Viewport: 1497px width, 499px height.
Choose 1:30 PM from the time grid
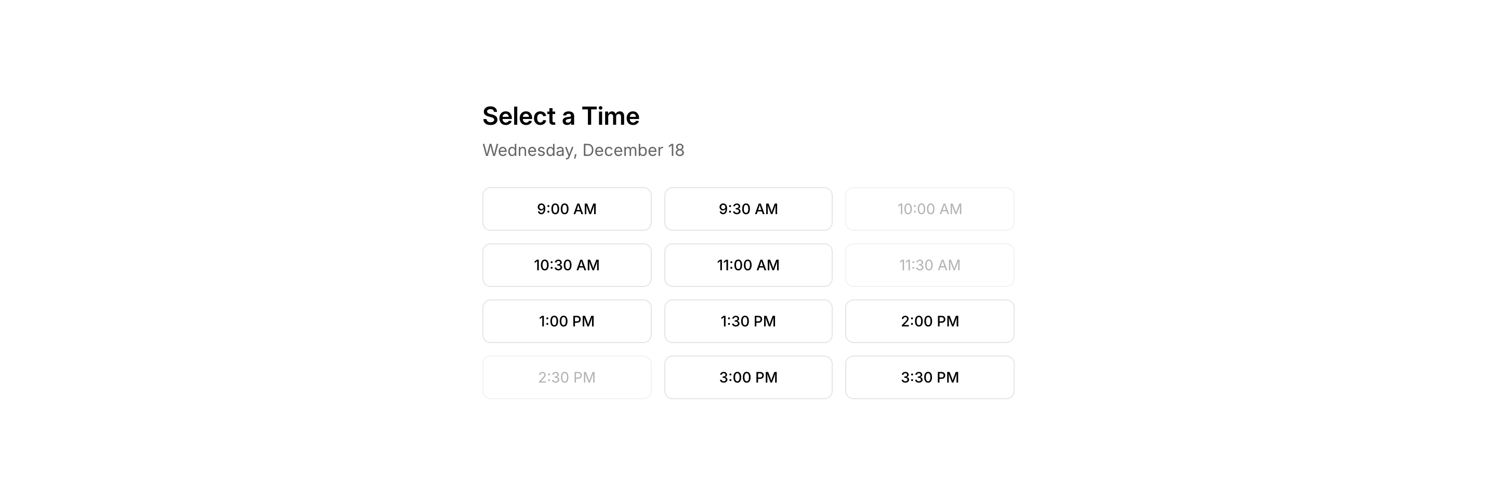pyautogui.click(x=748, y=321)
